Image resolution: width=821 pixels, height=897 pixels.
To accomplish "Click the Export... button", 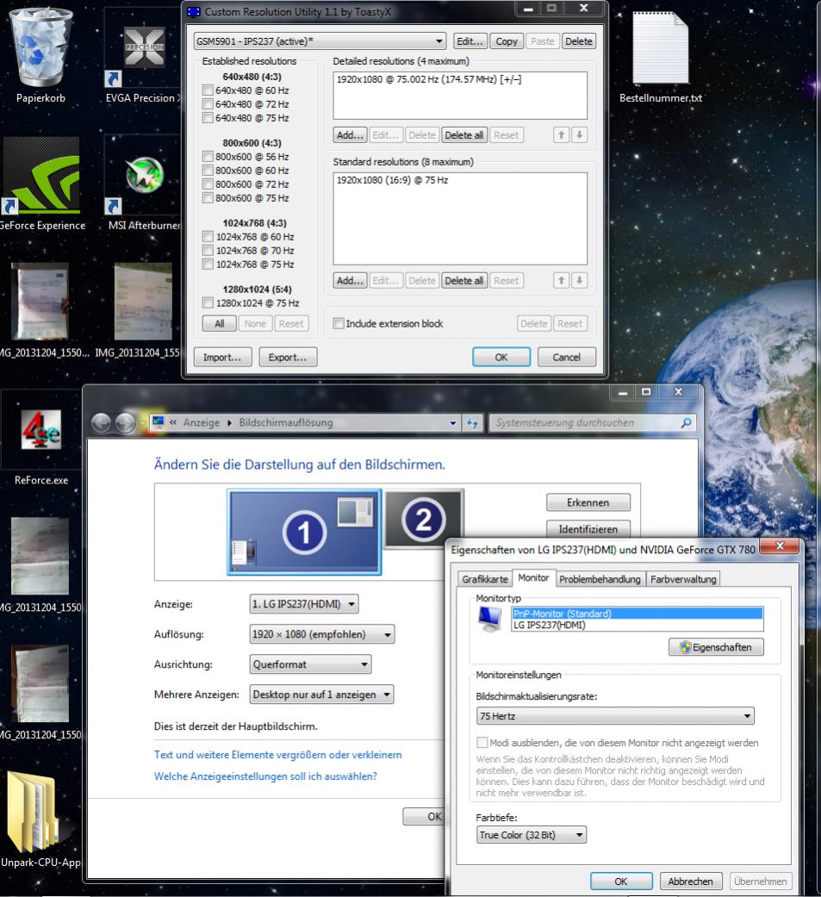I will 288,357.
